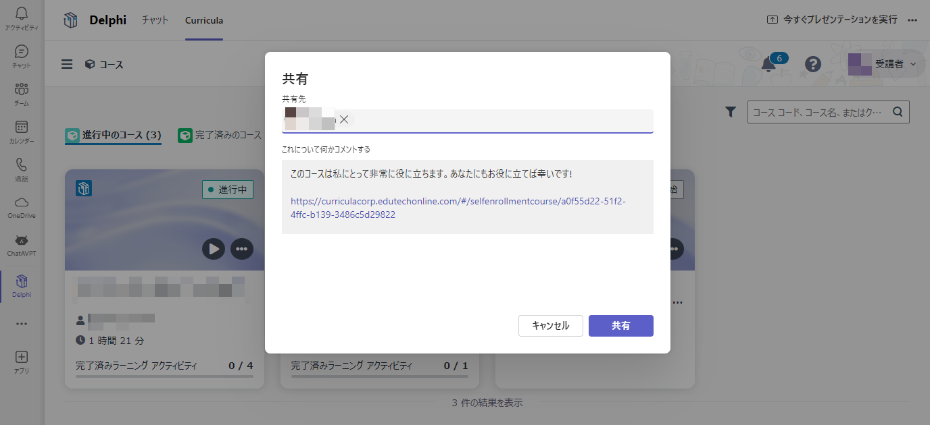Expand the more options menu on the course card
Image resolution: width=930 pixels, height=425 pixels.
pos(242,249)
